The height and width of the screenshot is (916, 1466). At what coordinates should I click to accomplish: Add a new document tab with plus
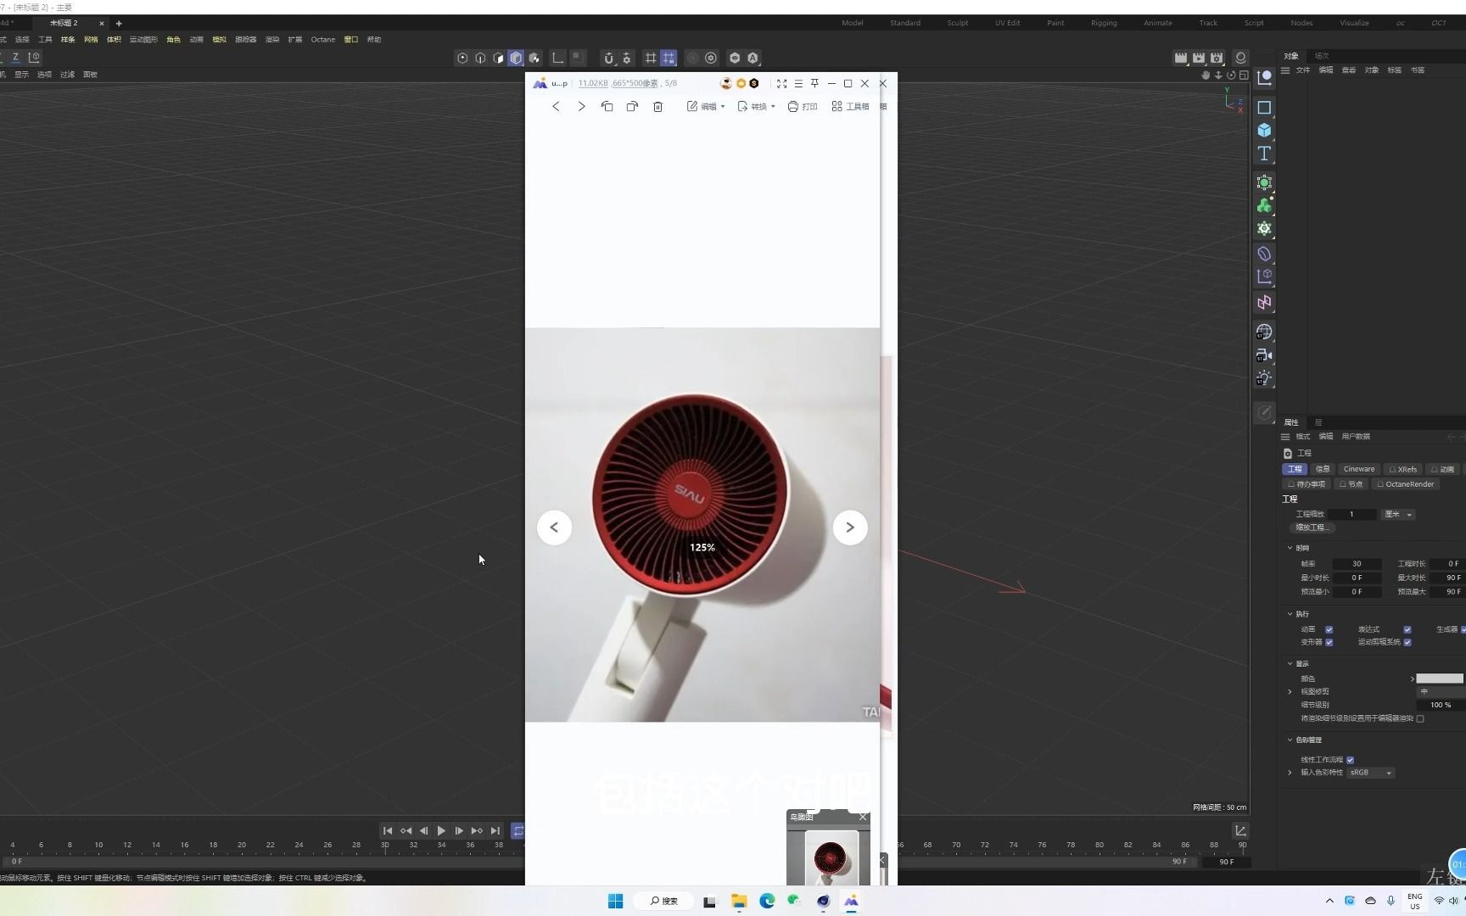coord(119,23)
